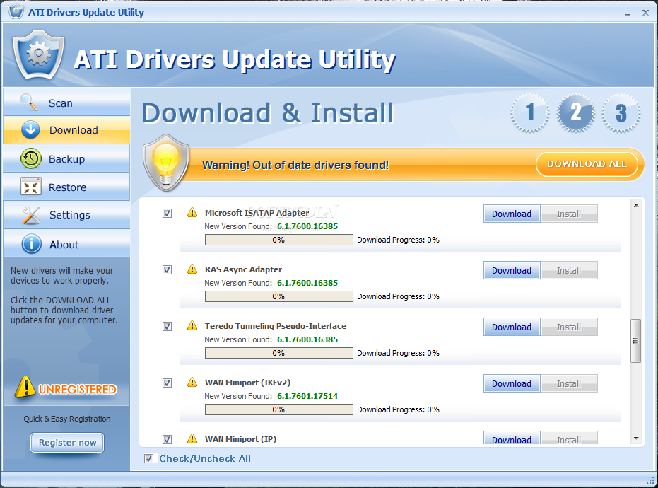Click Teredo Tunneling Pseudo-Interface progress bar
The height and width of the screenshot is (488, 658).
pyautogui.click(x=278, y=353)
